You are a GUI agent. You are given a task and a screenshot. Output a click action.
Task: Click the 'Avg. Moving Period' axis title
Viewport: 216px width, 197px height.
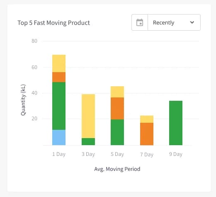pos(117,169)
